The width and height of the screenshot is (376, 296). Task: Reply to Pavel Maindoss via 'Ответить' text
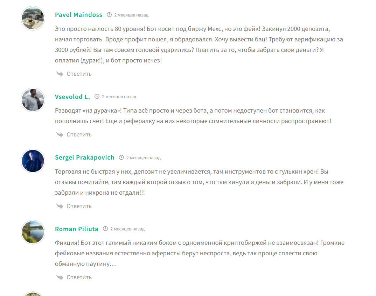(x=79, y=74)
